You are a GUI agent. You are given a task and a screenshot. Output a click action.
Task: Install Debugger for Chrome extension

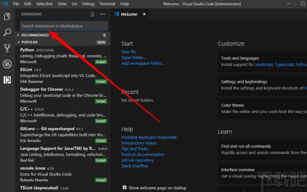tap(101, 101)
